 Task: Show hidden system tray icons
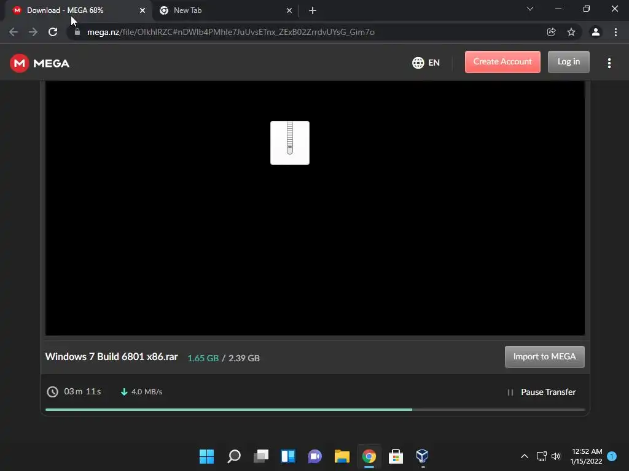[x=525, y=456]
